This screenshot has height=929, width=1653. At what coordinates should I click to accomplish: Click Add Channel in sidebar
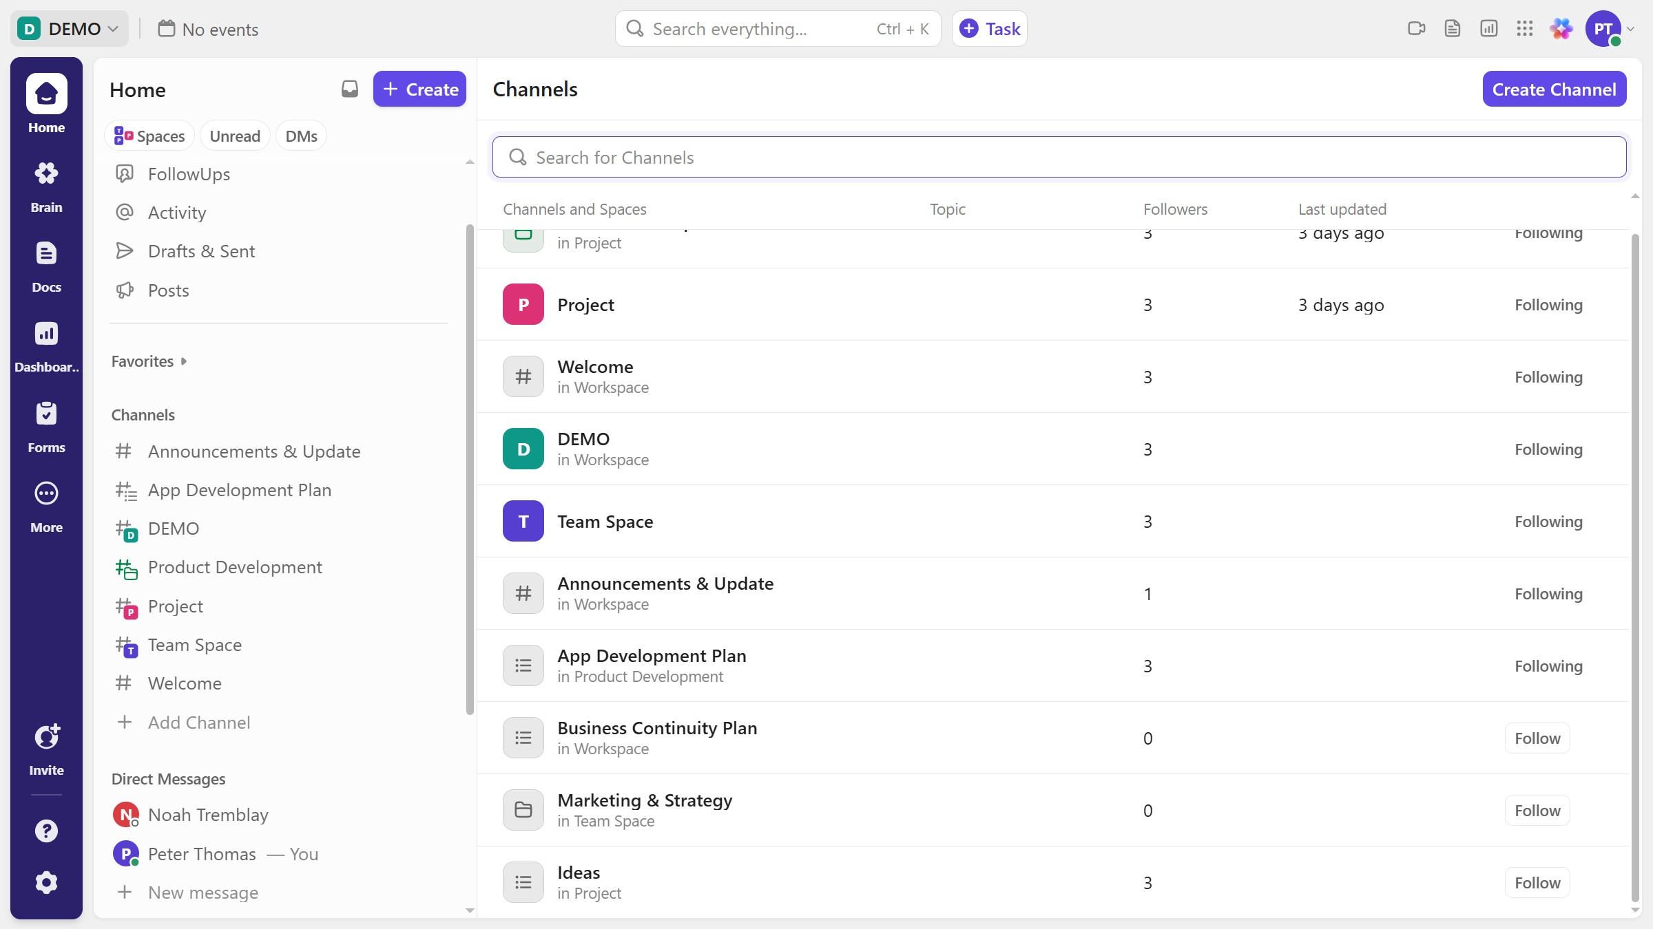(198, 723)
